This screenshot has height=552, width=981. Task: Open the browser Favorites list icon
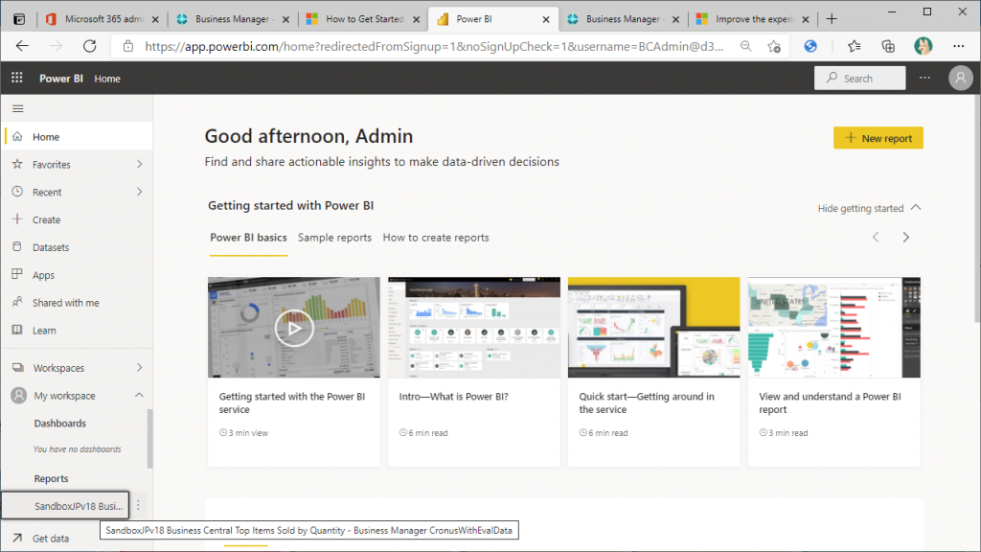pos(854,46)
